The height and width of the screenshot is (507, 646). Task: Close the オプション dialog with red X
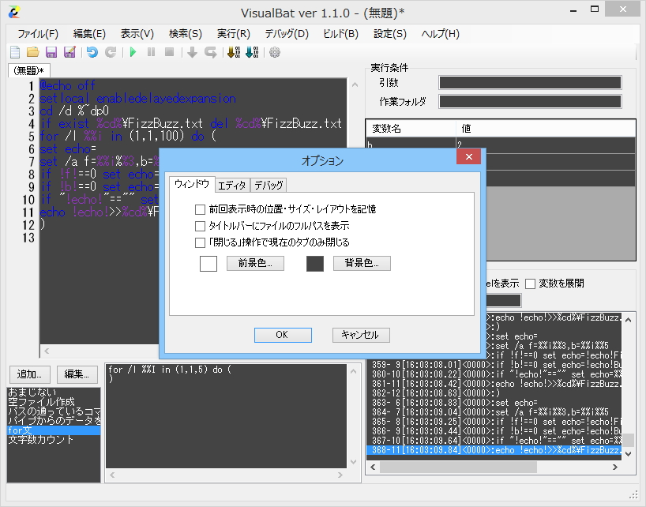point(469,156)
